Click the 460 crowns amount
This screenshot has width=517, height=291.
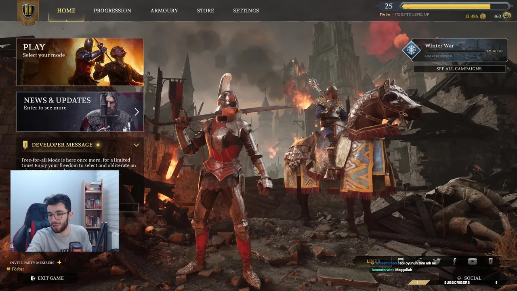click(497, 16)
